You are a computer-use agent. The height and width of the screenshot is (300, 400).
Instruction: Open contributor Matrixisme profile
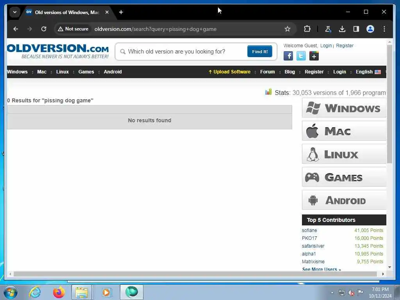pos(313,261)
